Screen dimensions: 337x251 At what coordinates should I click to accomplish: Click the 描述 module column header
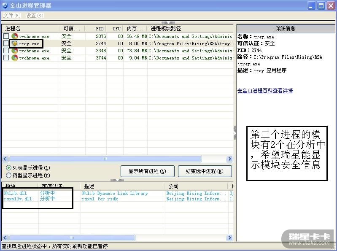click(x=122, y=186)
